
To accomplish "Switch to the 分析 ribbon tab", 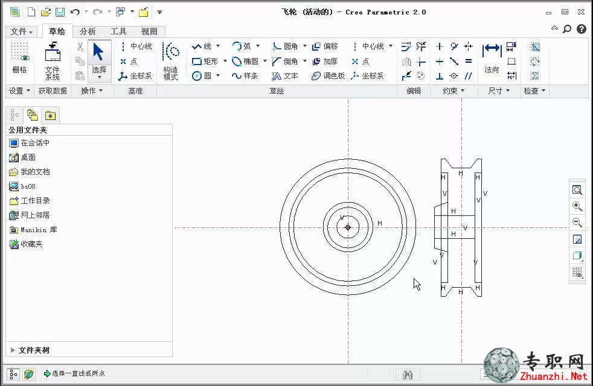I will (x=88, y=31).
